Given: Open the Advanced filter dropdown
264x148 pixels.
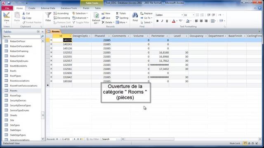Looking at the screenshot, I should tap(80, 18).
